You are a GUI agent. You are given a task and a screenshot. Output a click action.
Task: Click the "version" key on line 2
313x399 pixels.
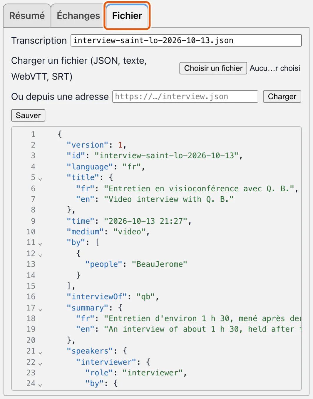coord(88,145)
